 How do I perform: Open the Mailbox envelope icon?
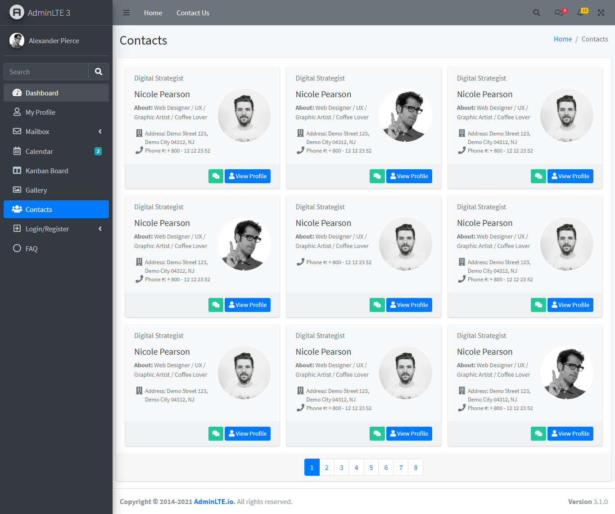pos(17,131)
